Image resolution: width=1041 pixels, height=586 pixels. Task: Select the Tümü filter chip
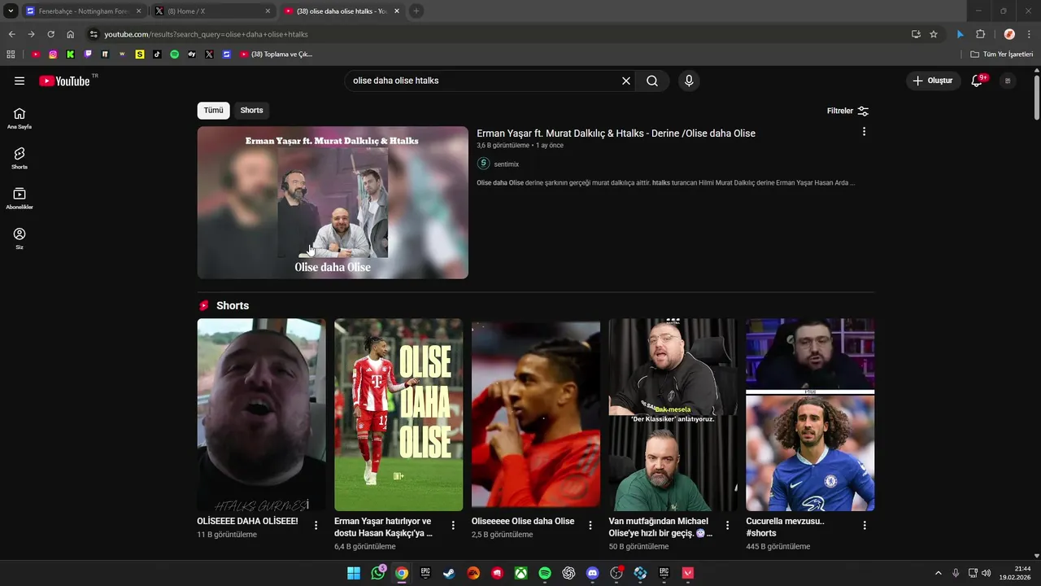(213, 110)
